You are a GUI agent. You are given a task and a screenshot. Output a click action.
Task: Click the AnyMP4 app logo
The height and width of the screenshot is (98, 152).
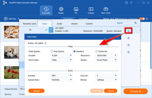coord(5,3)
